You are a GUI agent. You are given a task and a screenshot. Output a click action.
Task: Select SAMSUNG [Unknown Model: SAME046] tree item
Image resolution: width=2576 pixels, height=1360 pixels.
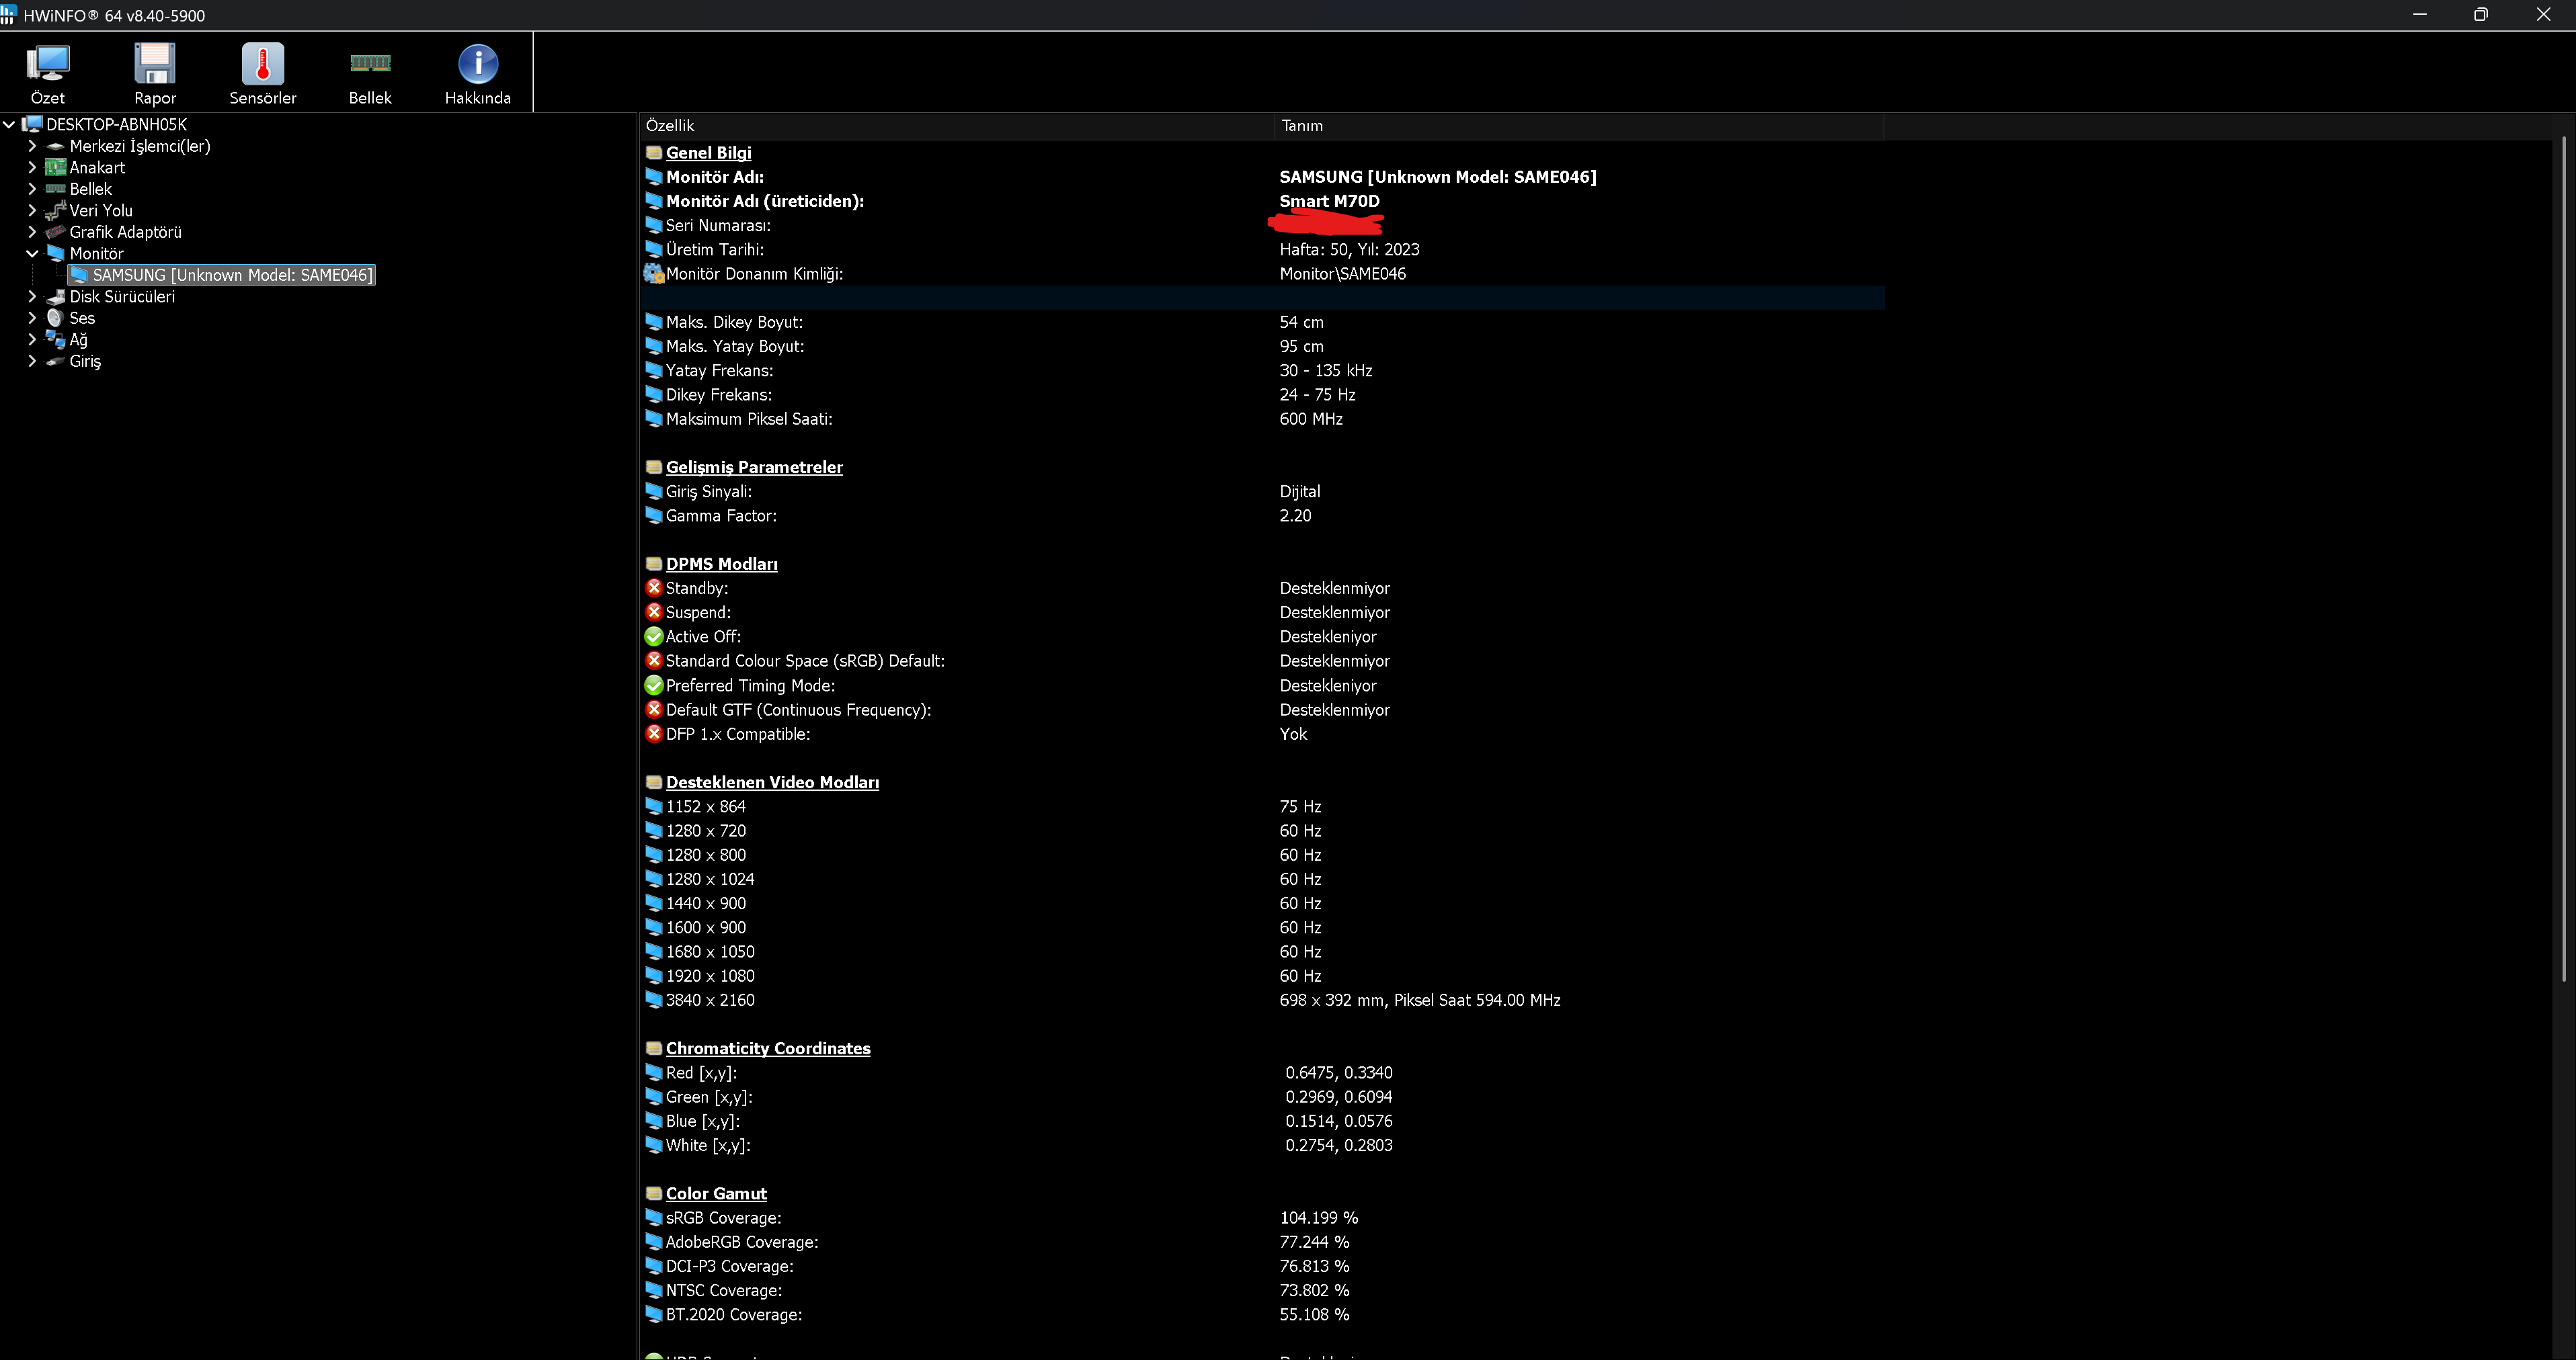222,275
